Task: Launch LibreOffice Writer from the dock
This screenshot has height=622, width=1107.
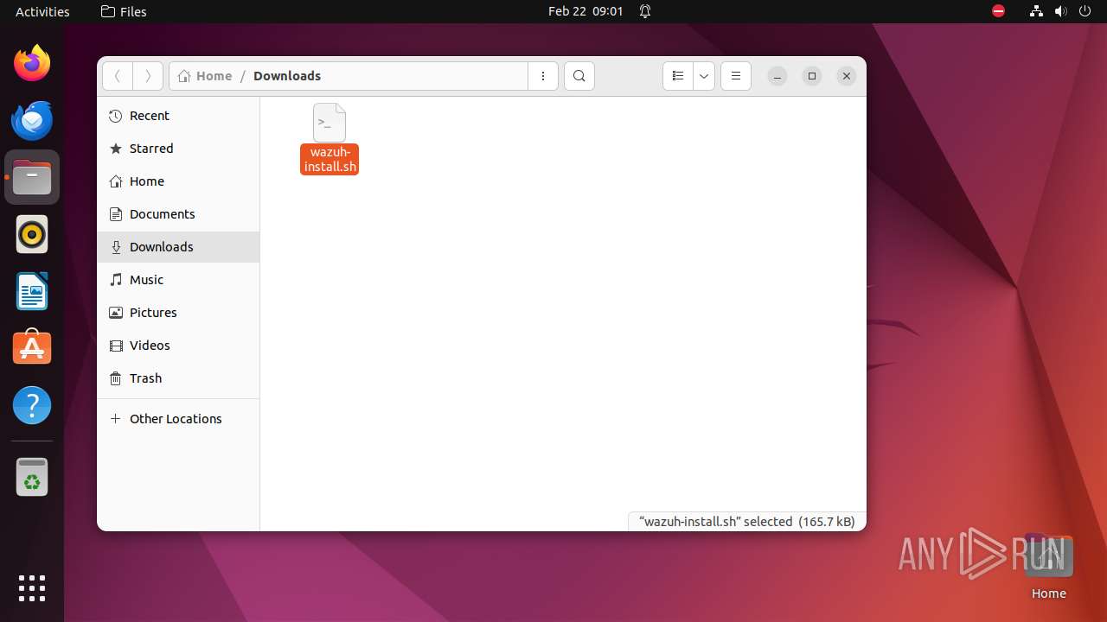Action: click(32, 291)
